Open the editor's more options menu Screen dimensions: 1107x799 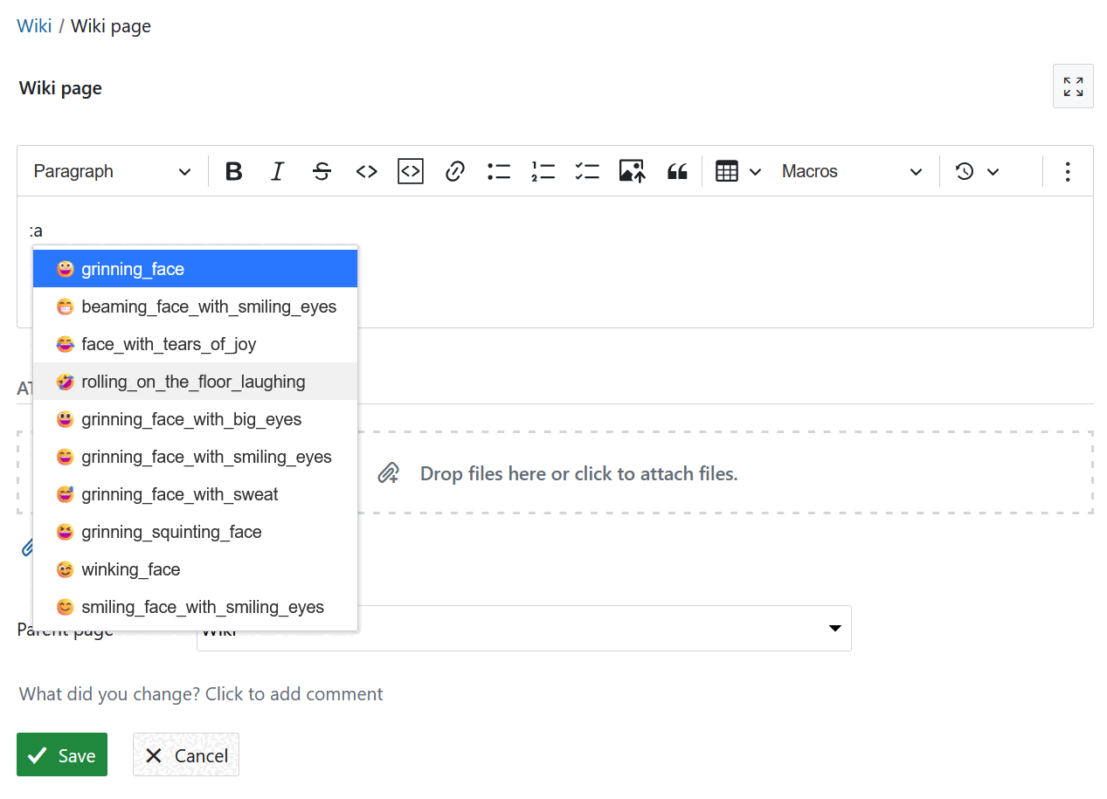point(1067,171)
